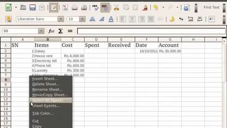The height and width of the screenshot is (128, 227).
Task: Click the Liberation Sans font name box
Action: coord(37,19)
